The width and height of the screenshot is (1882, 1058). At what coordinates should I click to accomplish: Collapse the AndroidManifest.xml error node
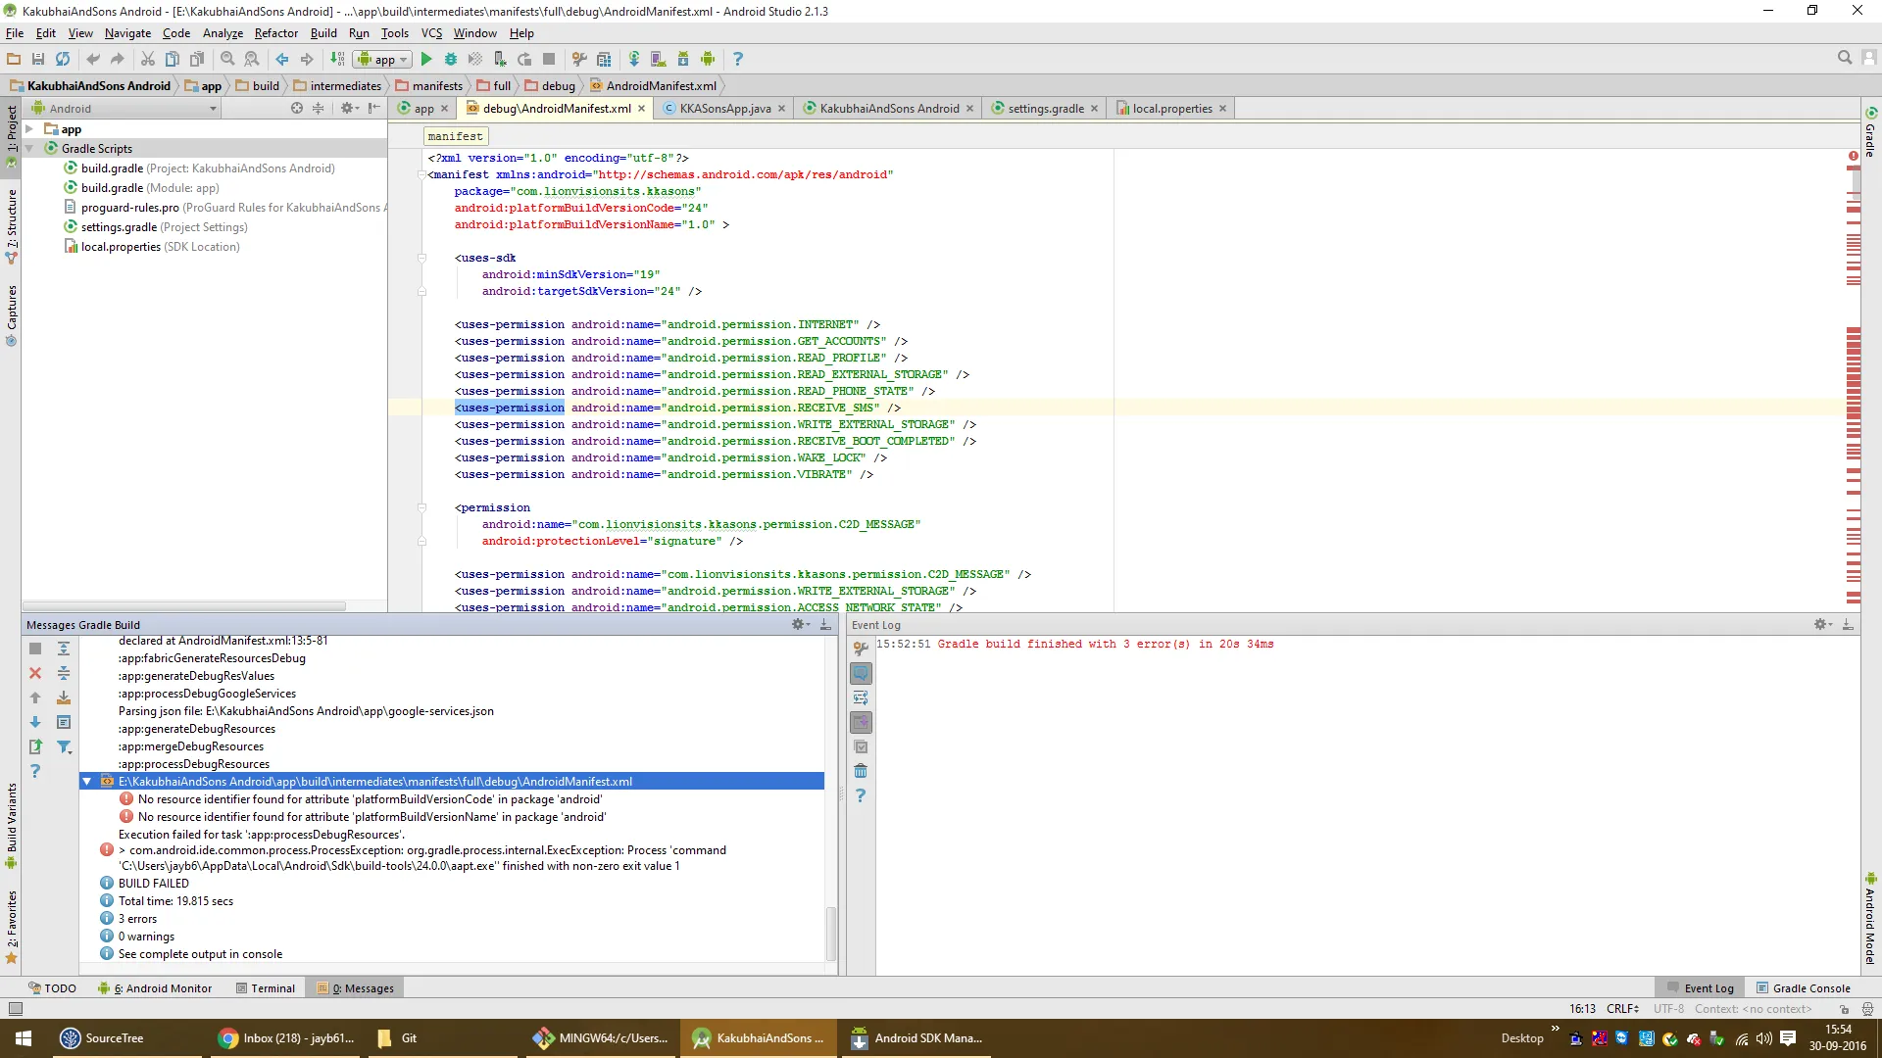87,782
